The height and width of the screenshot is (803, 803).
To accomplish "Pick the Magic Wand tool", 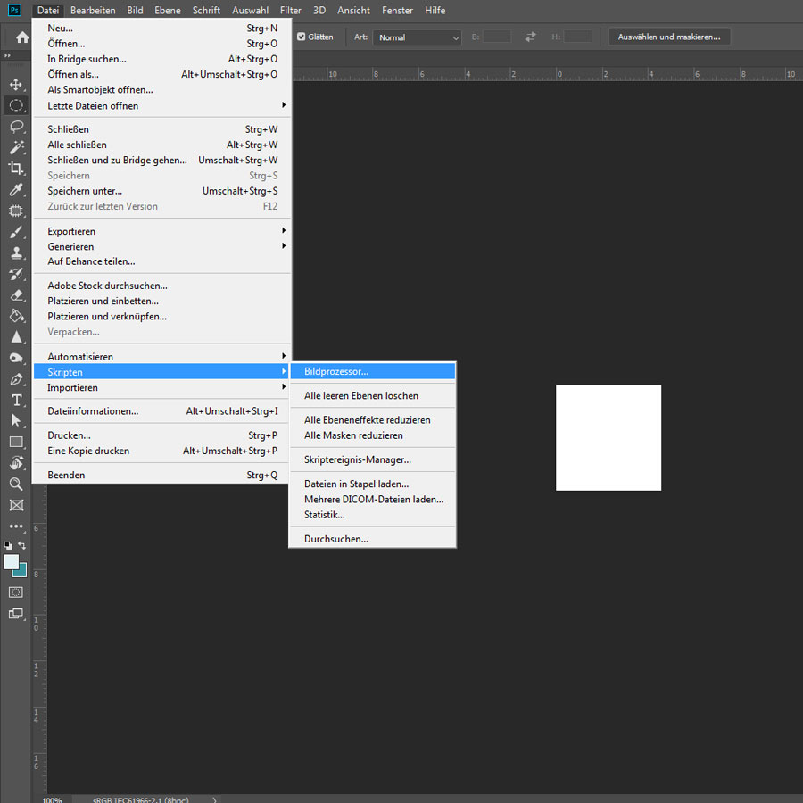I will click(16, 147).
